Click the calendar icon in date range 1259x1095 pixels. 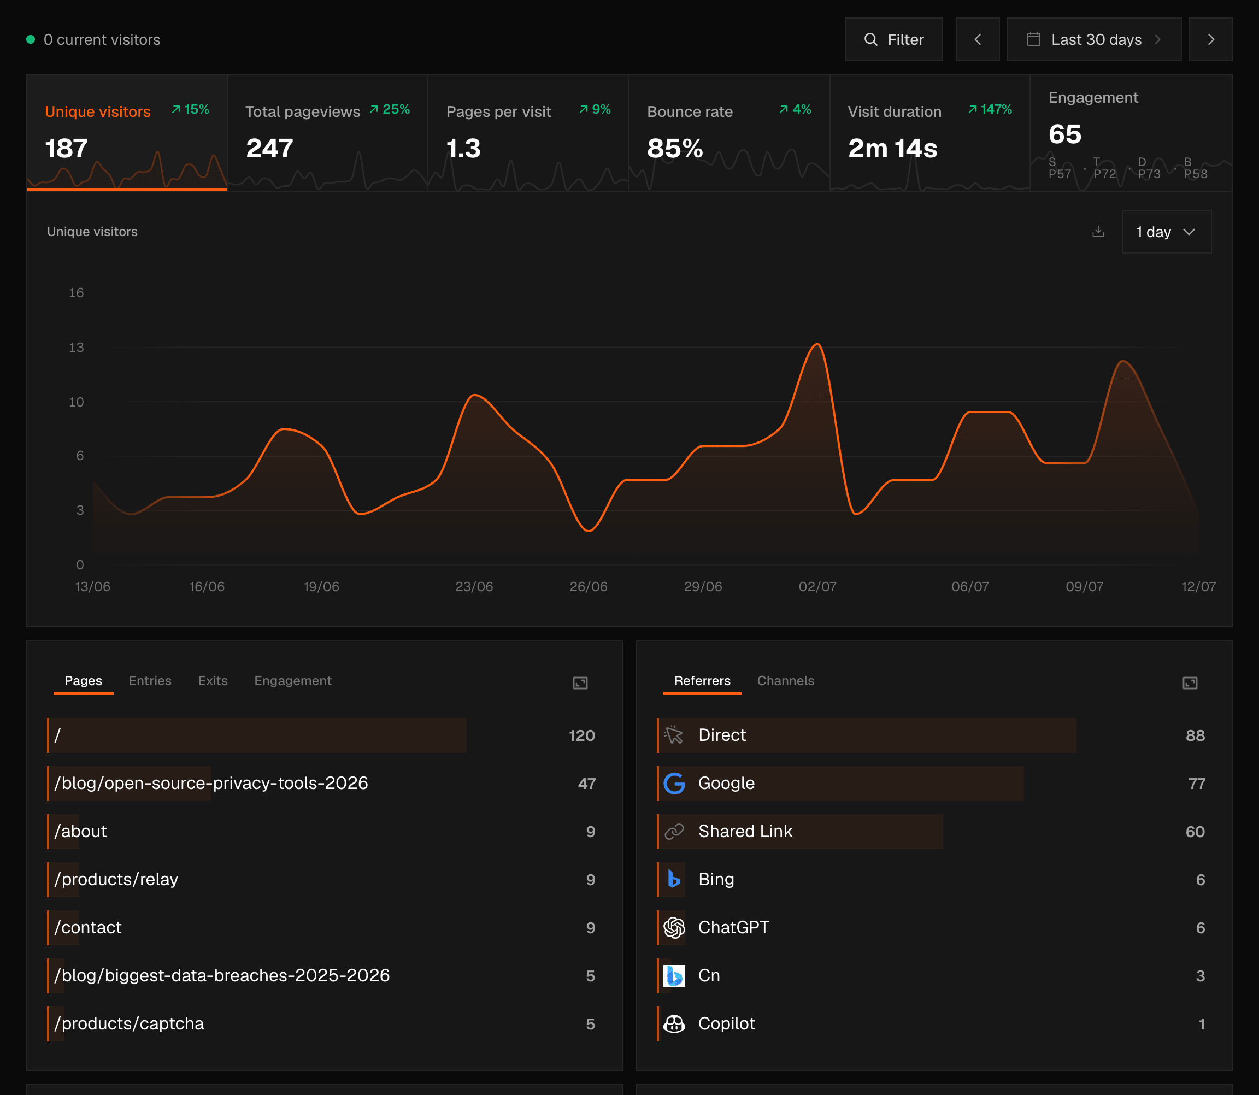pos(1033,40)
